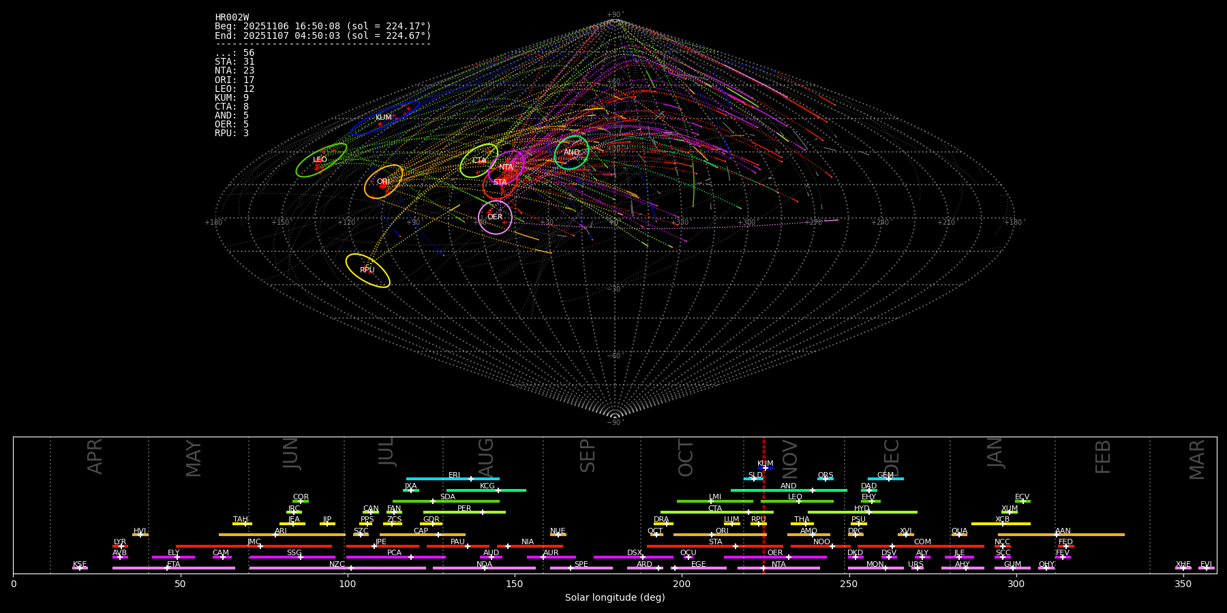The height and width of the screenshot is (613, 1227).
Task: Select the 'Beg: 20251106 16:50:08' line
Action: tap(323, 27)
